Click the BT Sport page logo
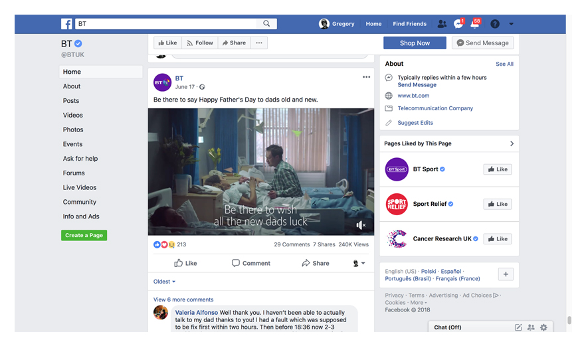This screenshot has width=584, height=348. [397, 169]
